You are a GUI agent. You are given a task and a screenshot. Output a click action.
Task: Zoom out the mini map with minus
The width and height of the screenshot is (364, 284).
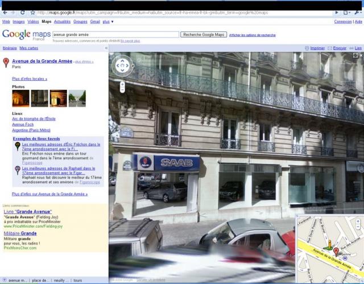point(358,227)
